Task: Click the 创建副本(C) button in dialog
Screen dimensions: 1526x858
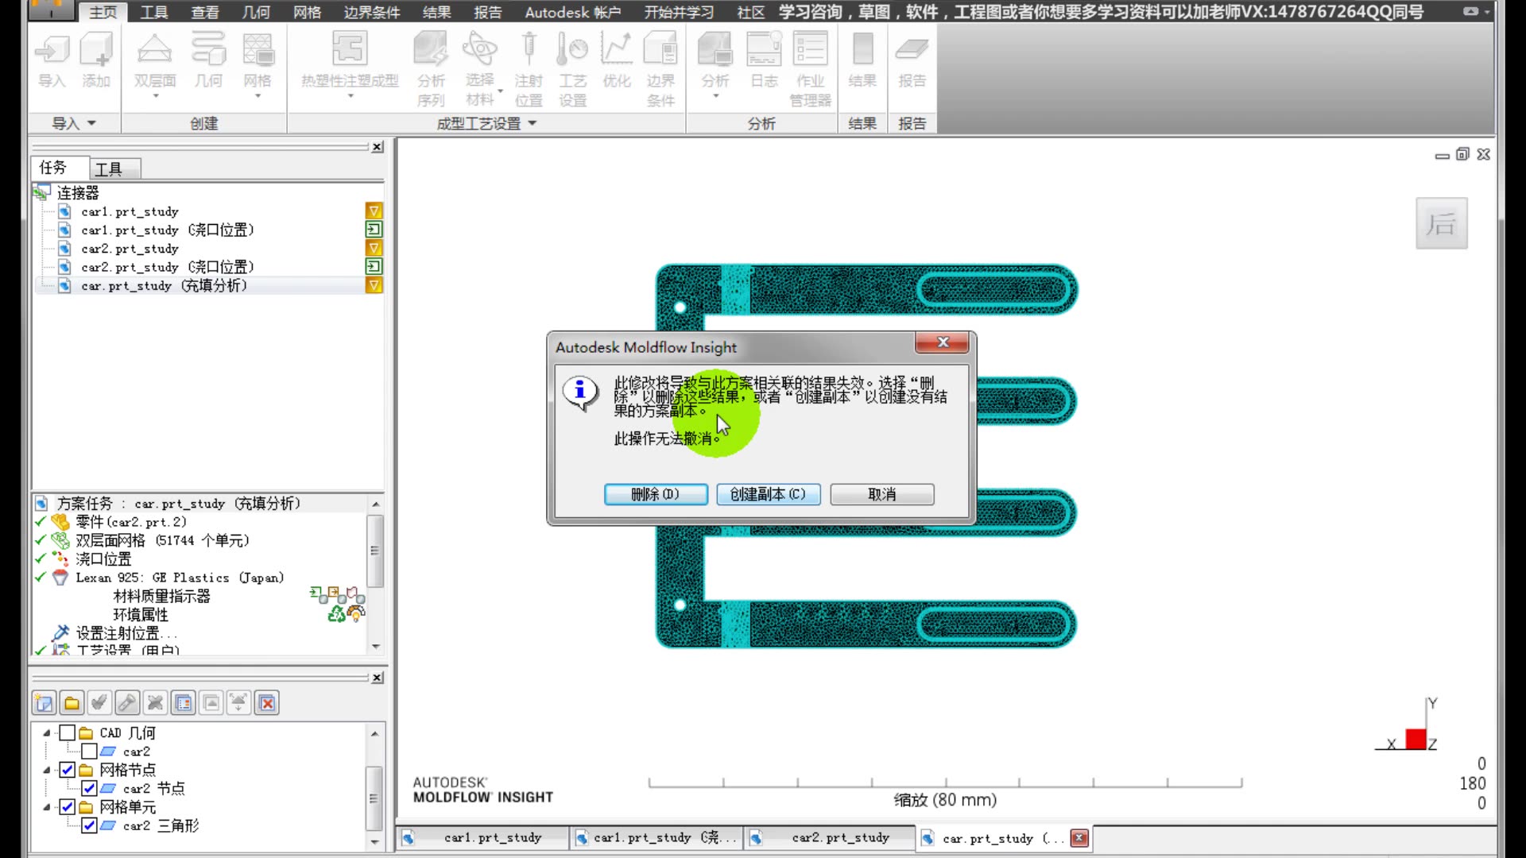Action: click(x=768, y=494)
